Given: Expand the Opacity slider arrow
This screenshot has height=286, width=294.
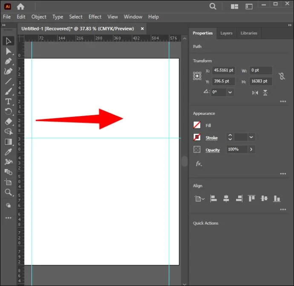Looking at the screenshot, I should coord(251,149).
